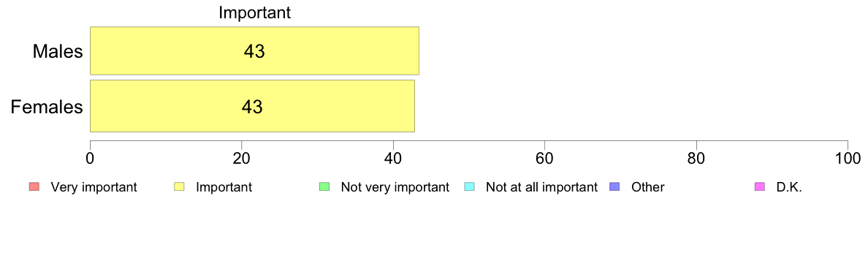This screenshot has width=868, height=269.
Task: Click the axis tick labeled 0
Action: pos(90,158)
